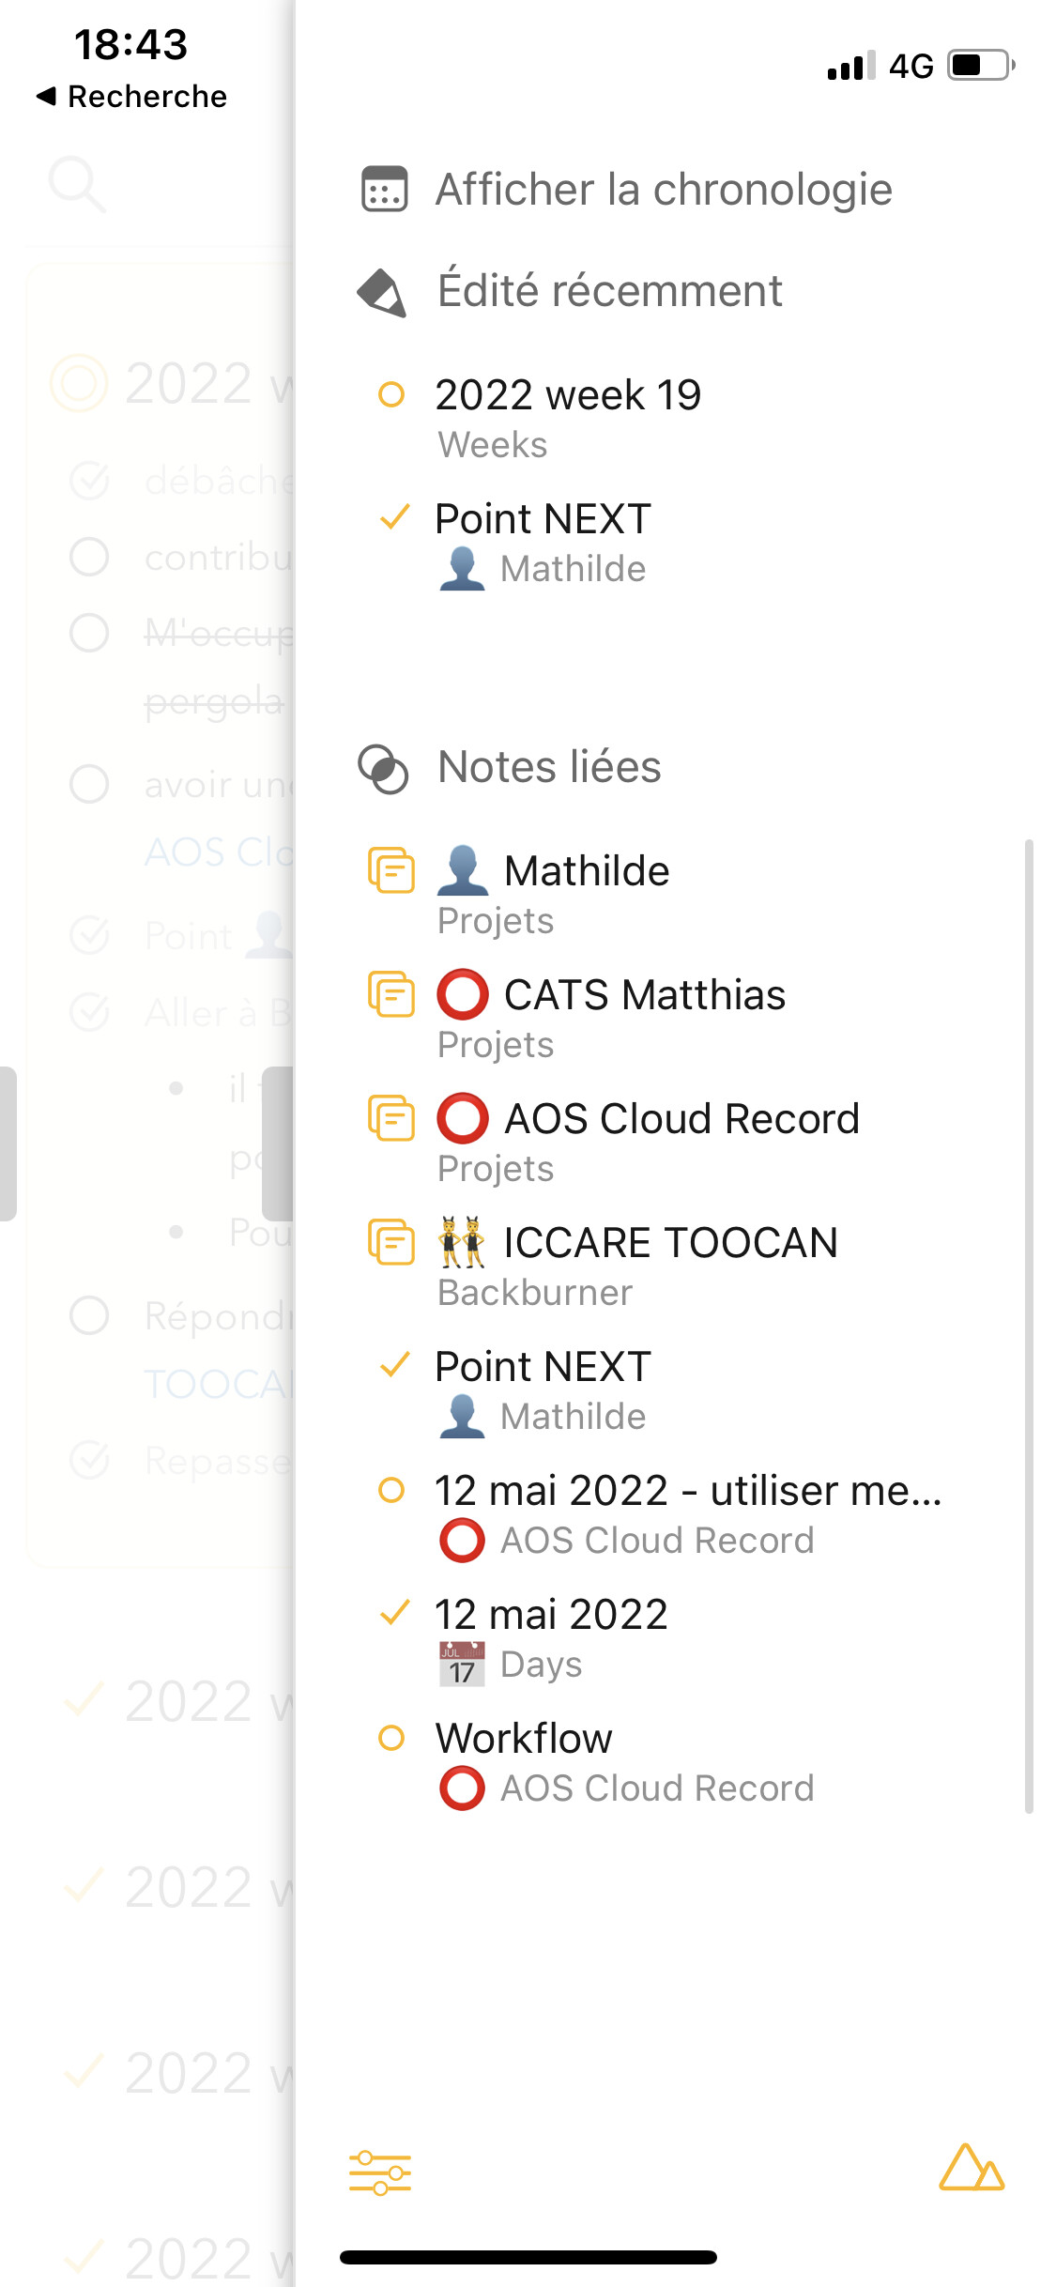The image size is (1056, 2287).
Task: Uncheck the 12 mai 2022 Days task
Action: click(394, 1613)
